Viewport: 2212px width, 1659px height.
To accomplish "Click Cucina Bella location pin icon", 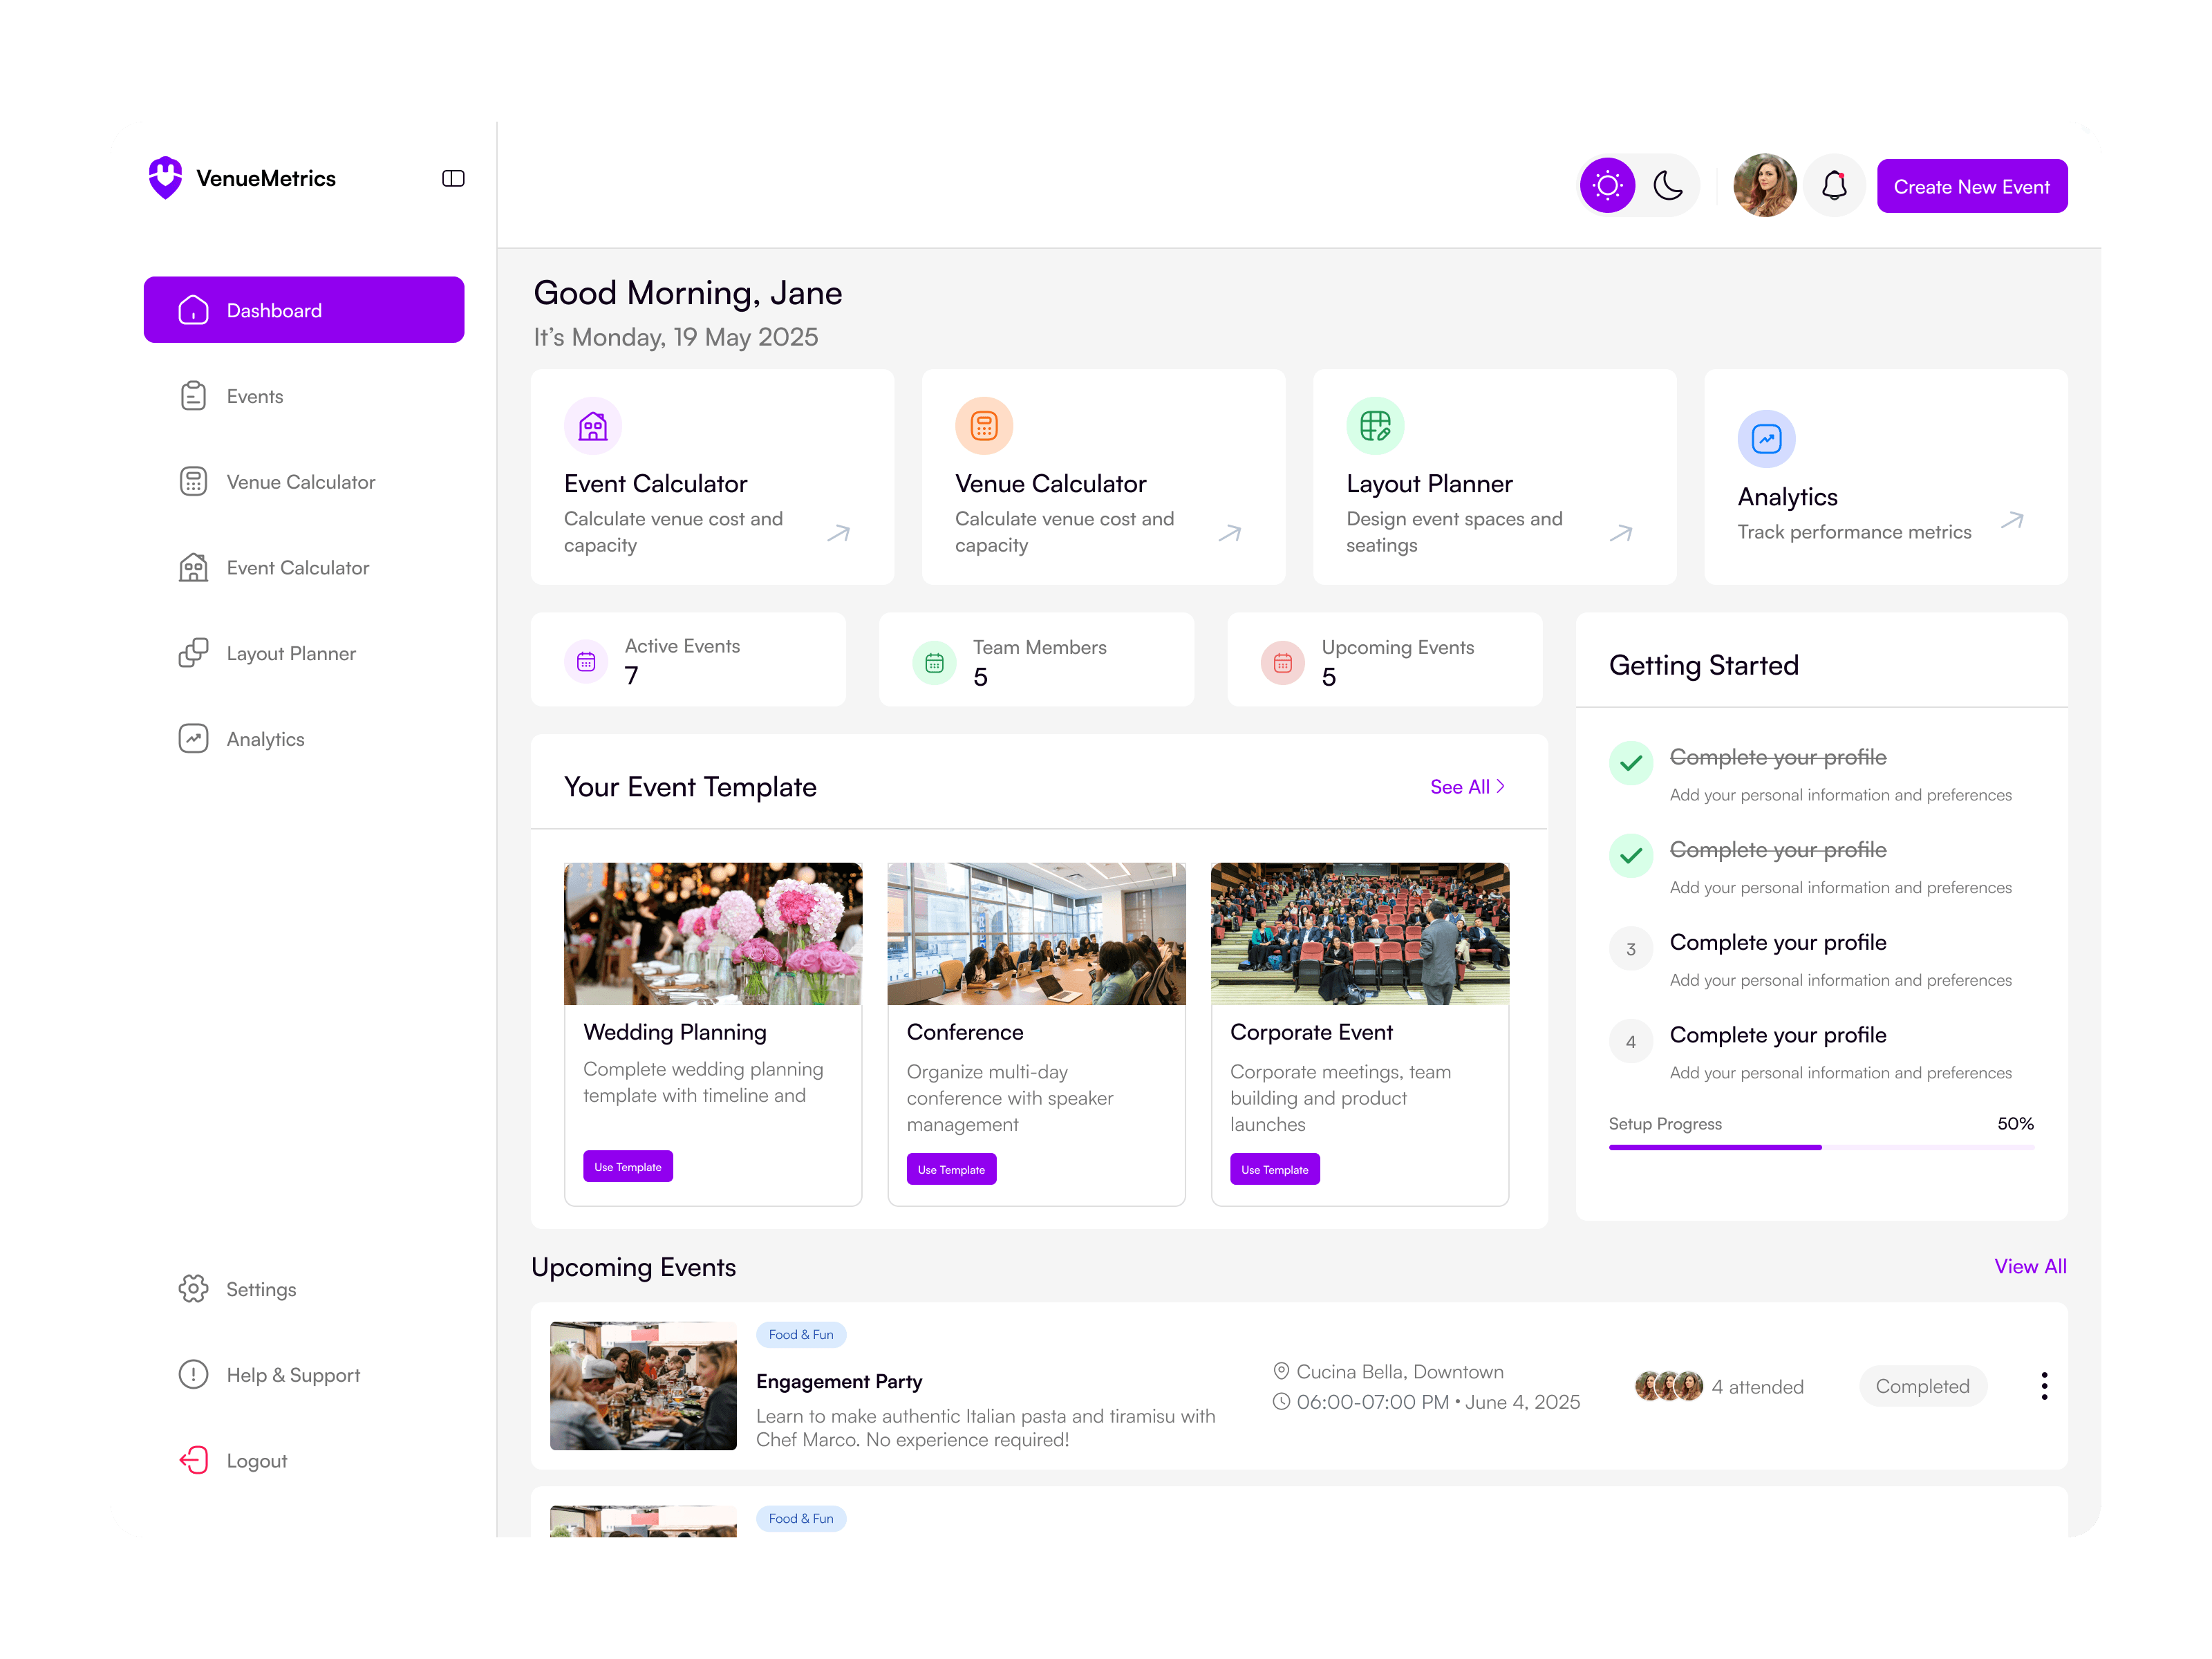I will click(1281, 1371).
